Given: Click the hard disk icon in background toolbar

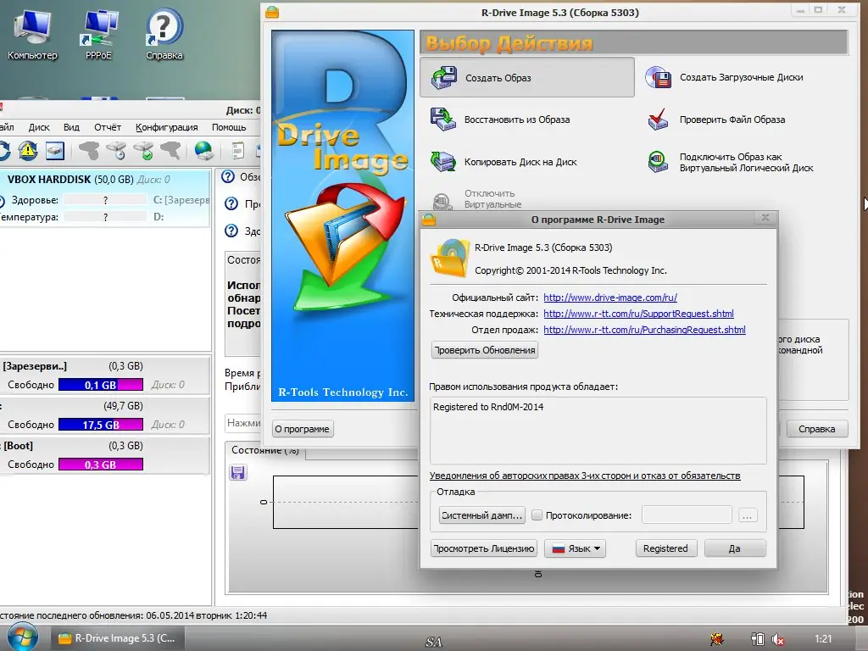Looking at the screenshot, I should coord(55,151).
